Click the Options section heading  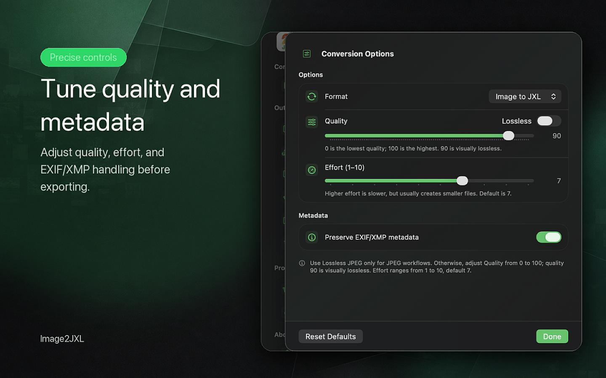311,75
